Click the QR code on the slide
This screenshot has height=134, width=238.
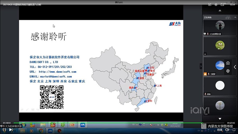(52, 97)
